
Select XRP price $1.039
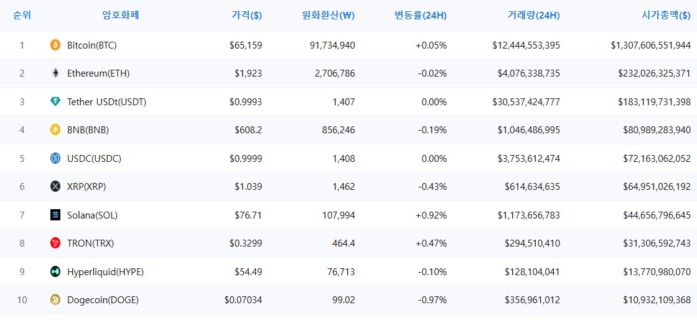(x=248, y=187)
